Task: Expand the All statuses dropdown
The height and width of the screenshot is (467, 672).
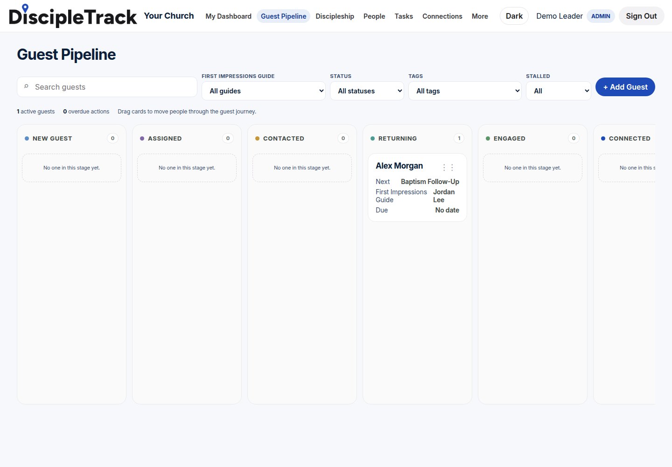Action: tap(367, 91)
